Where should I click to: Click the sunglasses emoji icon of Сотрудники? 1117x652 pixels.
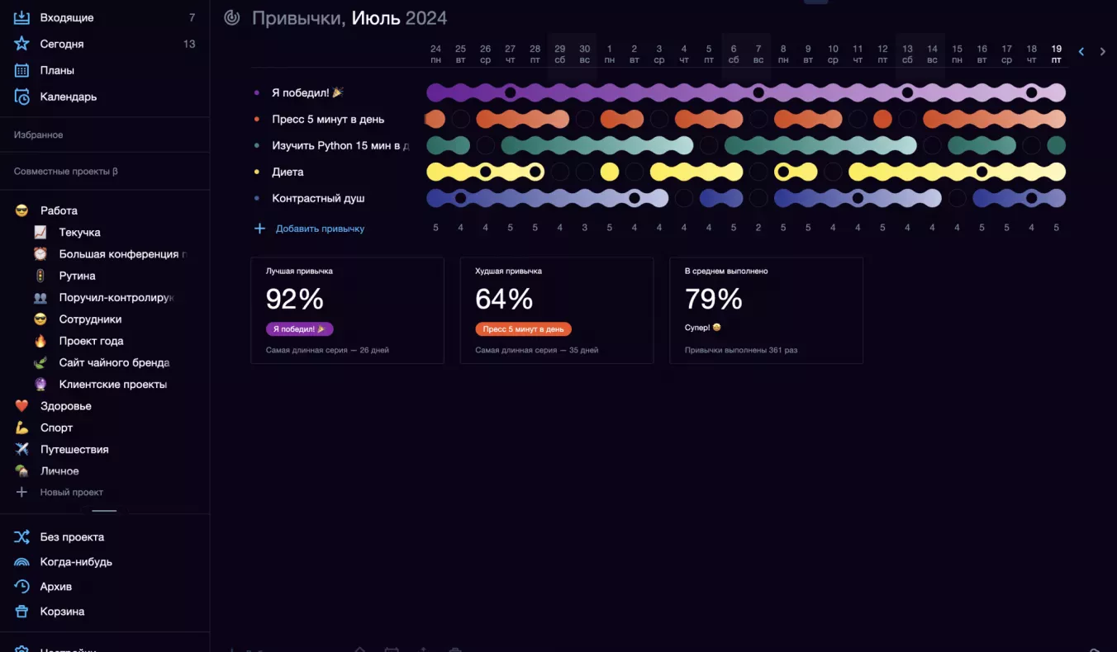tap(40, 319)
